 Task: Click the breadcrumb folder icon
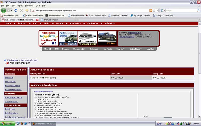coord(5,60)
